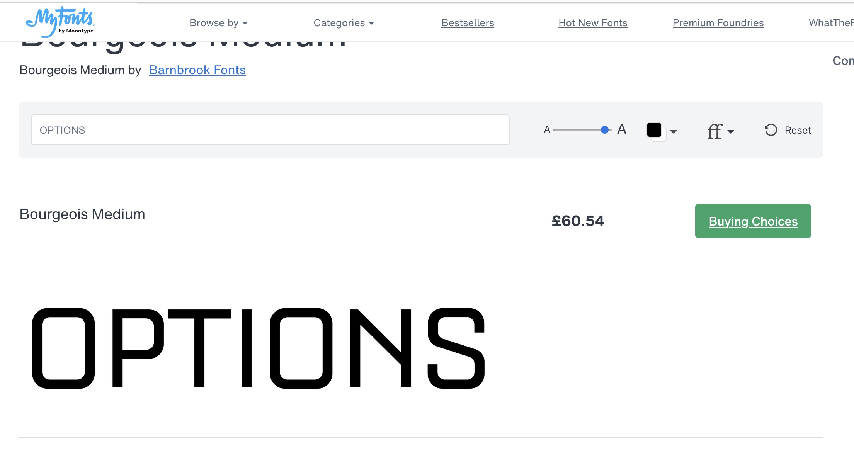Click the Bourgeois Medium font name

82,214
